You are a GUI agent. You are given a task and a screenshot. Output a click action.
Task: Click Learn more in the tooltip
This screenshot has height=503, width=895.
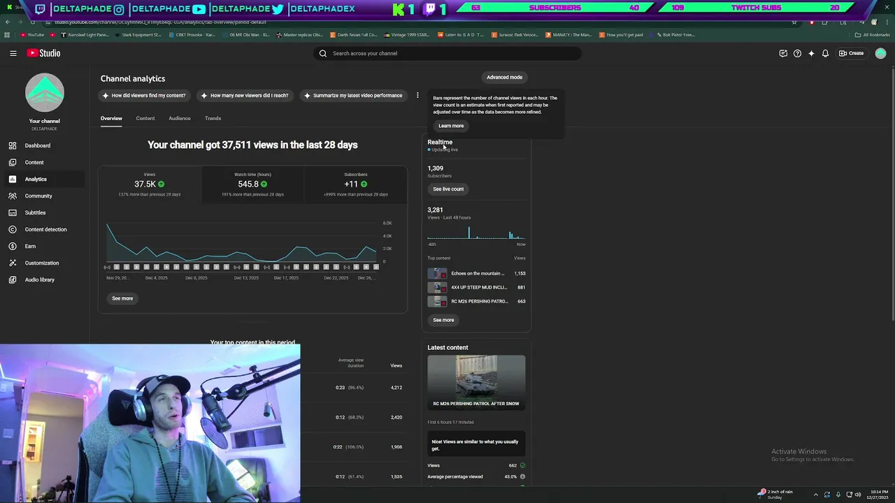tap(451, 126)
